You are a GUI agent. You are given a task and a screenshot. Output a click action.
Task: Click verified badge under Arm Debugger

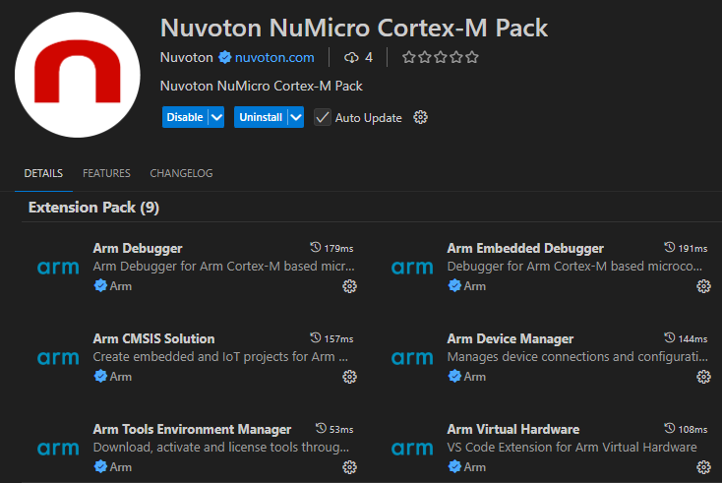[100, 286]
